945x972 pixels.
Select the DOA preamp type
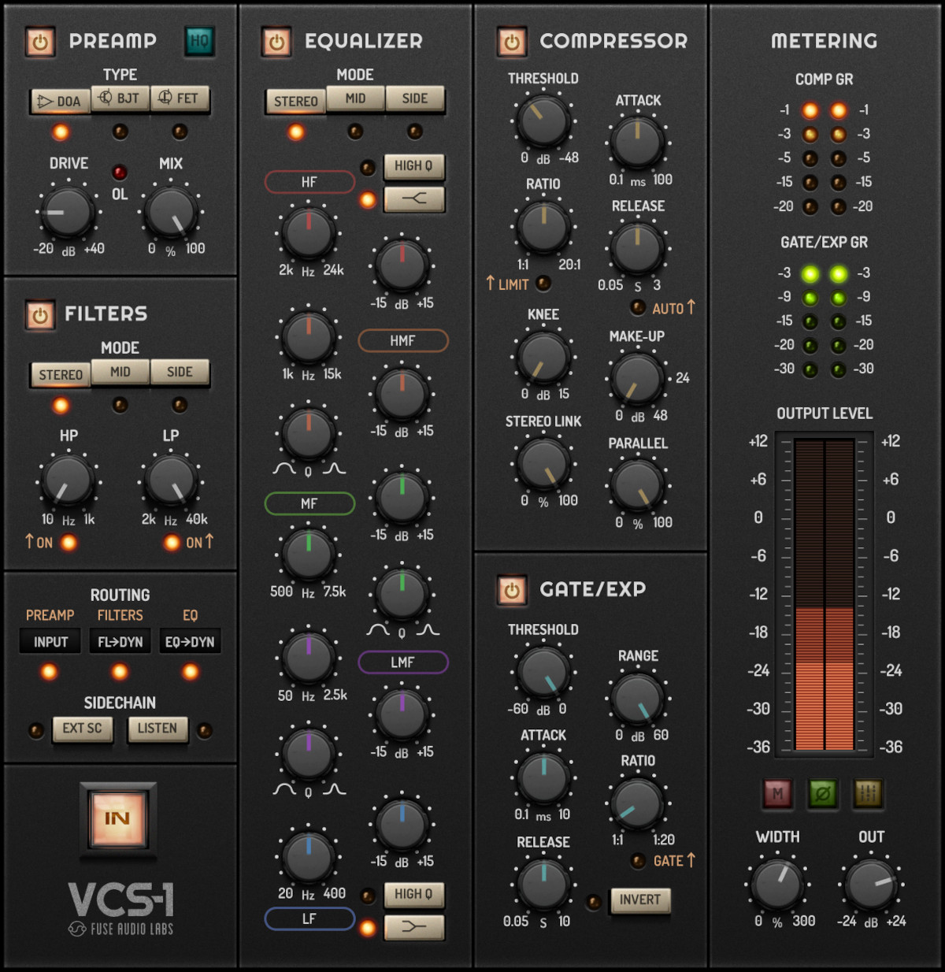pos(61,101)
